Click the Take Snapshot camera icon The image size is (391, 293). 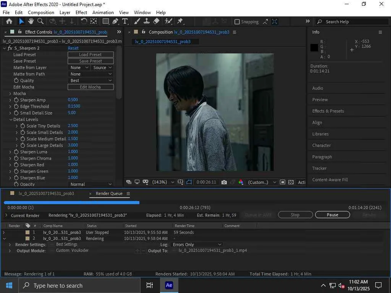click(x=224, y=182)
